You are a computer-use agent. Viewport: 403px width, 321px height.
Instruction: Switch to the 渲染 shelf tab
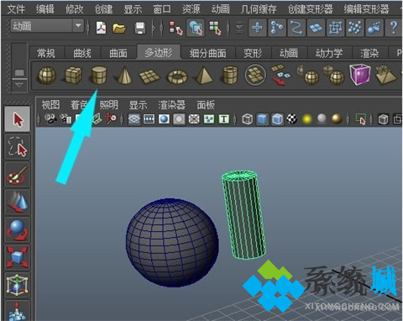pos(369,53)
